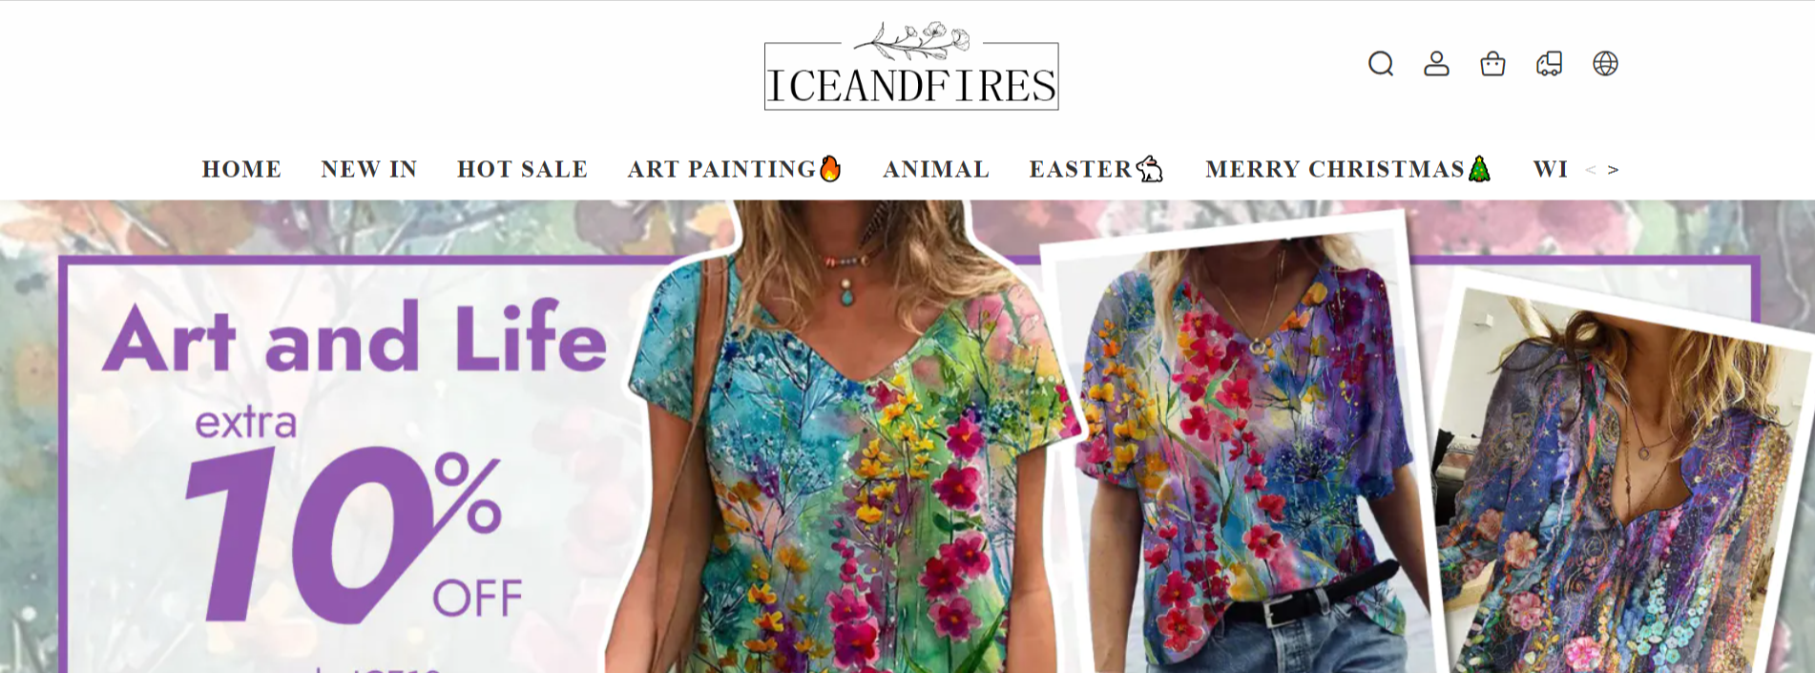Click the delivery truck order tracking icon
Screen dimensions: 1815x673
tap(1549, 64)
